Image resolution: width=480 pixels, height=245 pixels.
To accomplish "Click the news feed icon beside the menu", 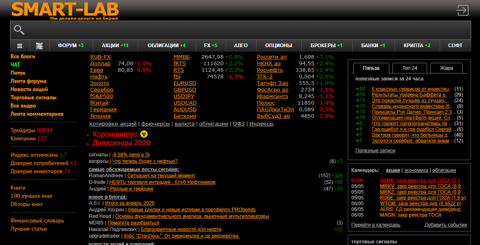I will point(39,46).
